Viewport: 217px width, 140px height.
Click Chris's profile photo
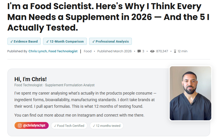tap(191, 93)
